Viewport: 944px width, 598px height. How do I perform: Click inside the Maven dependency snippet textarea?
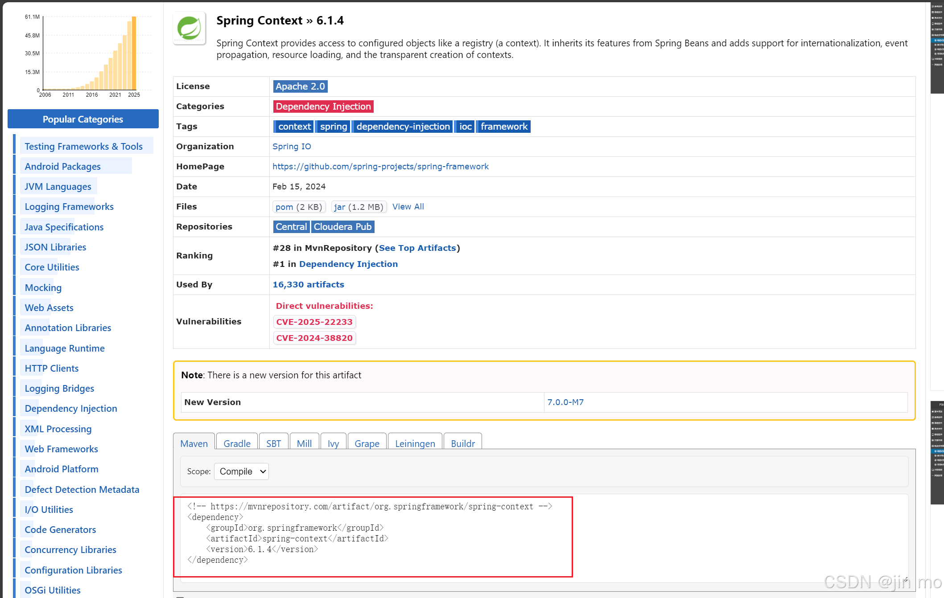pyautogui.click(x=544, y=538)
